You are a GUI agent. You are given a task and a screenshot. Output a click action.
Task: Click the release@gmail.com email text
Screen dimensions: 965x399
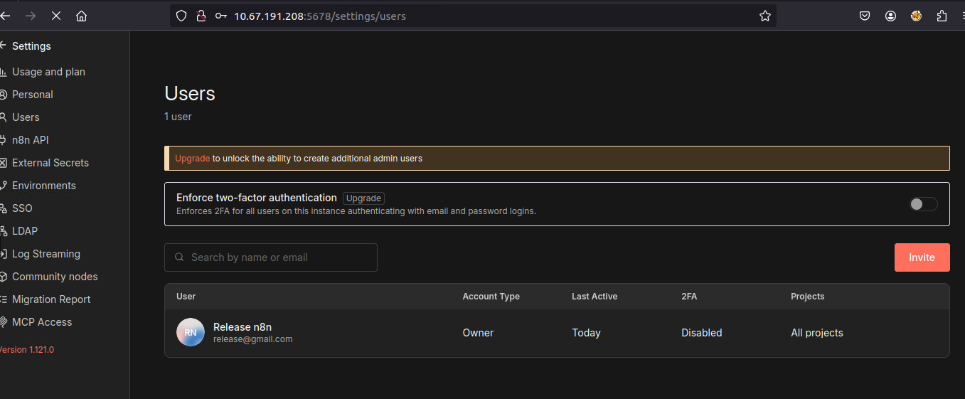pos(253,339)
